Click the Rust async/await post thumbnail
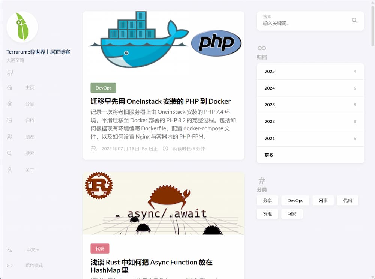This screenshot has height=279, width=375. [163, 203]
